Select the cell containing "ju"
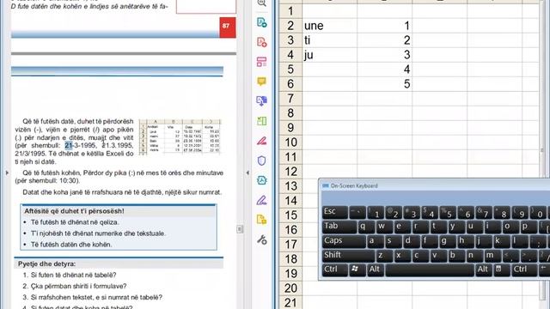The image size is (550, 309). [x=329, y=55]
